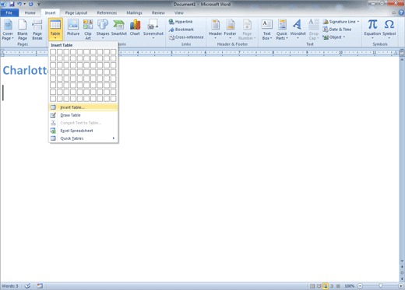Click the Hyperlink button
Image resolution: width=405 pixels, height=290 pixels.
(181, 22)
